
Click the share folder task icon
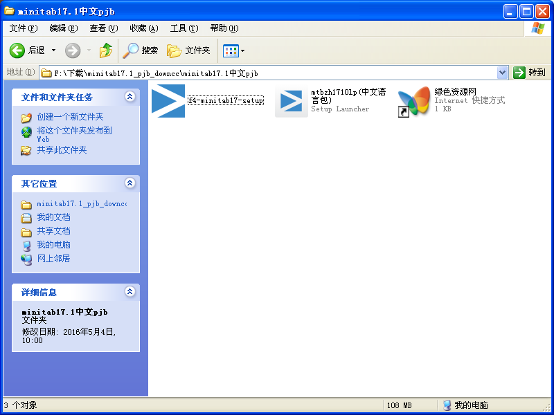(26, 151)
